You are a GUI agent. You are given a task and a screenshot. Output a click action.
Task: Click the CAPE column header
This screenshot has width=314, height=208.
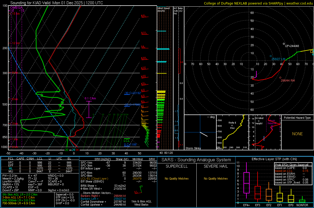(x=20, y=159)
